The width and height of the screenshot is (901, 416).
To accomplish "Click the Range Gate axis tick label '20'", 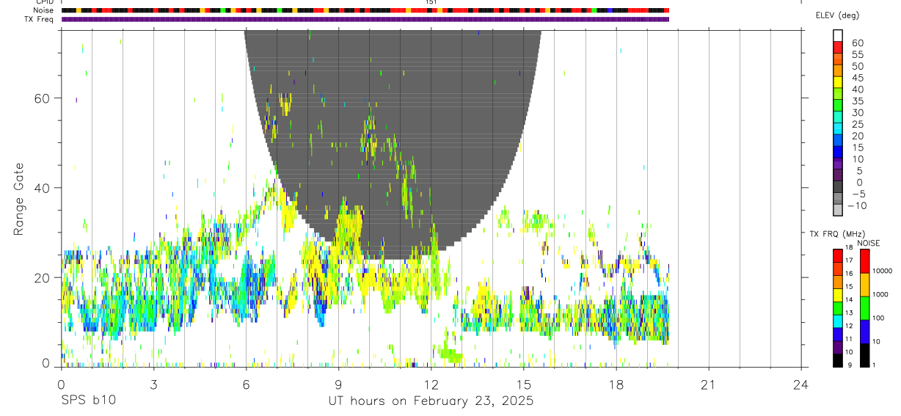I will pos(44,277).
